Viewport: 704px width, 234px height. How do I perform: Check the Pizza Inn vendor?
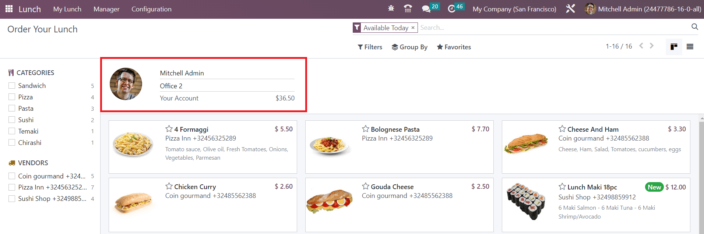click(x=12, y=187)
